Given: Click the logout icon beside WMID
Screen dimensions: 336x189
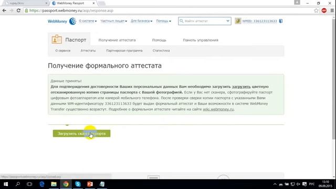Looking at the screenshot, I should pyautogui.click(x=281, y=21).
